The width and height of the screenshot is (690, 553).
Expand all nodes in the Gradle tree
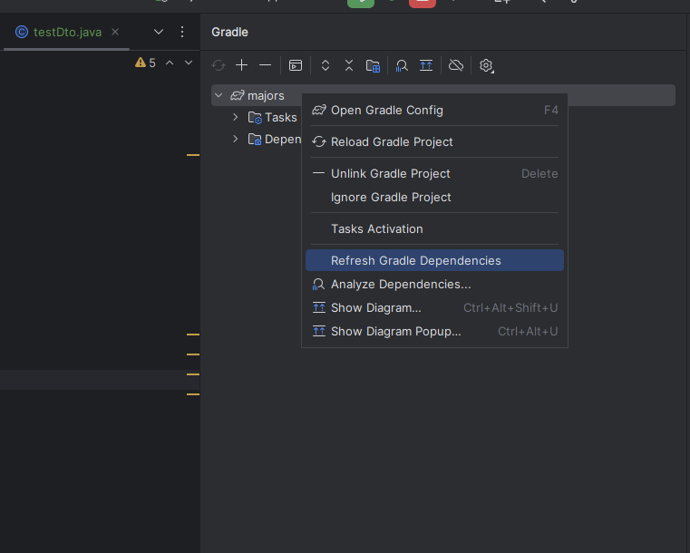(326, 65)
